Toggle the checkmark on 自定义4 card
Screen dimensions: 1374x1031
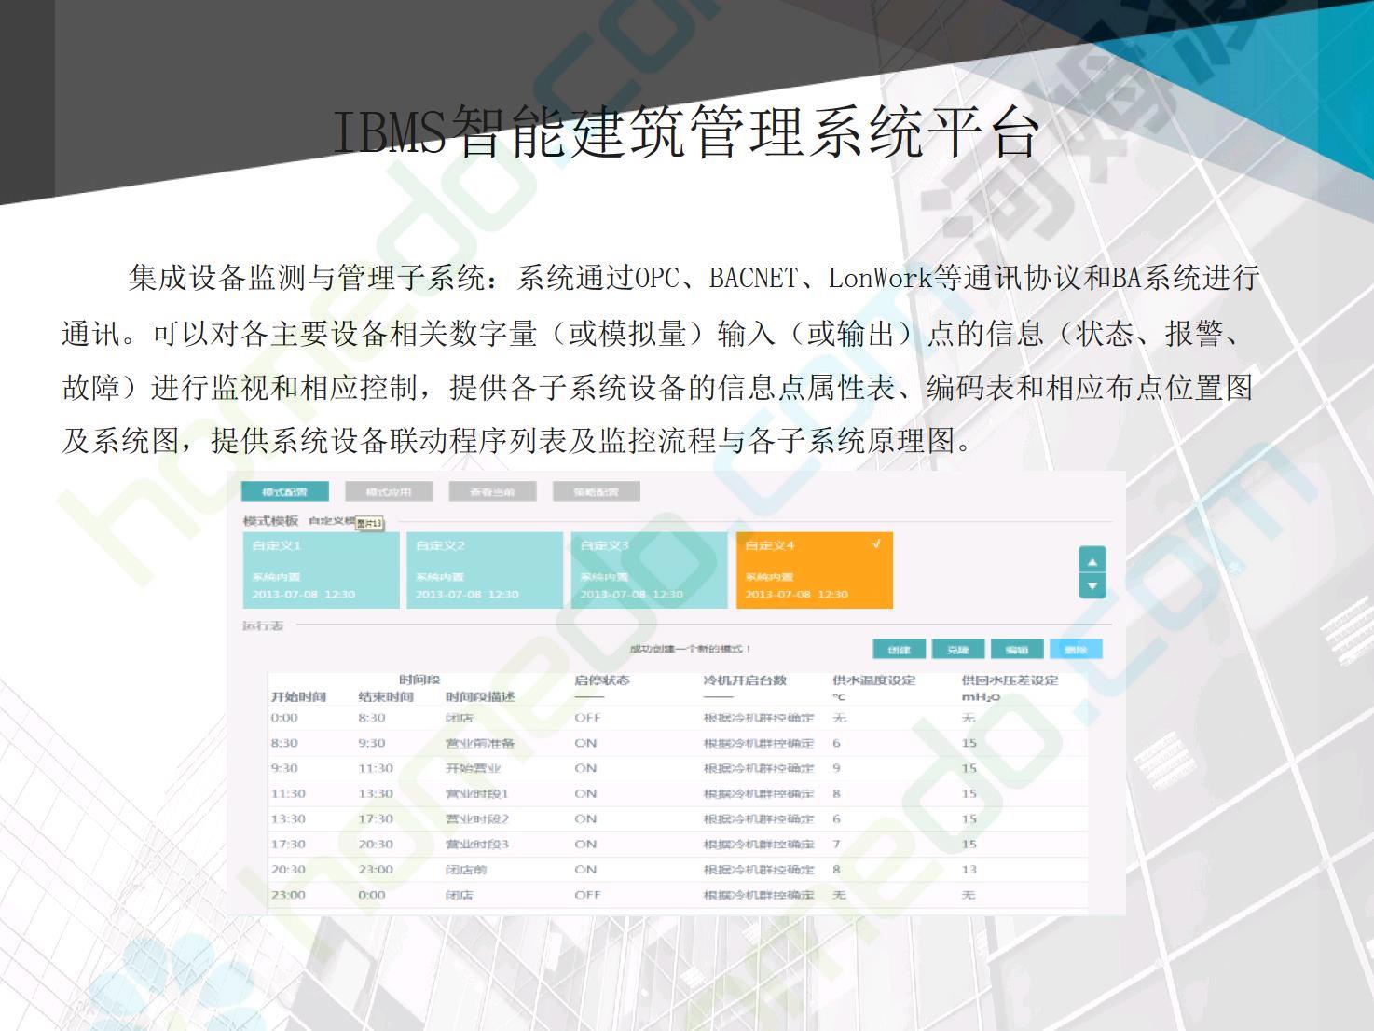(x=876, y=544)
